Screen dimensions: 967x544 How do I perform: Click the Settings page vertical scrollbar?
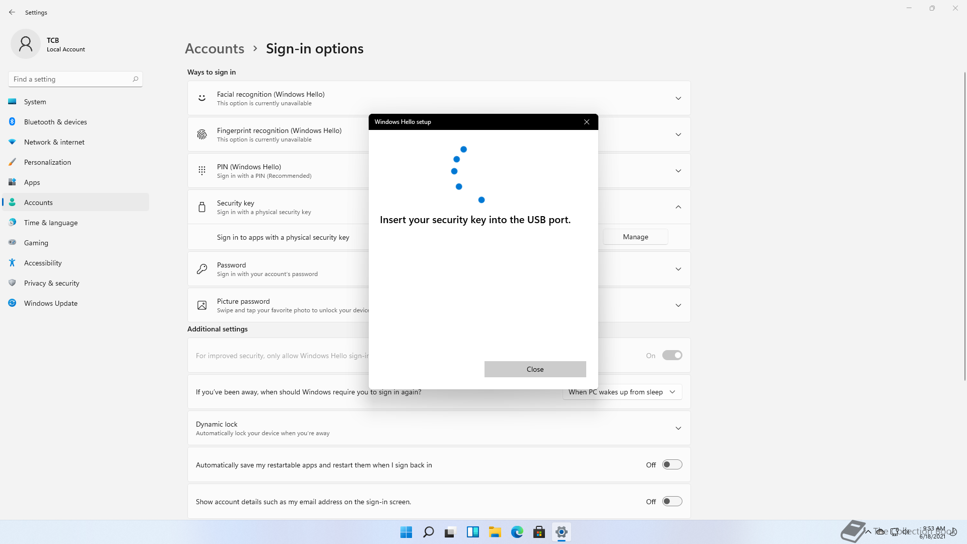pyautogui.click(x=964, y=227)
